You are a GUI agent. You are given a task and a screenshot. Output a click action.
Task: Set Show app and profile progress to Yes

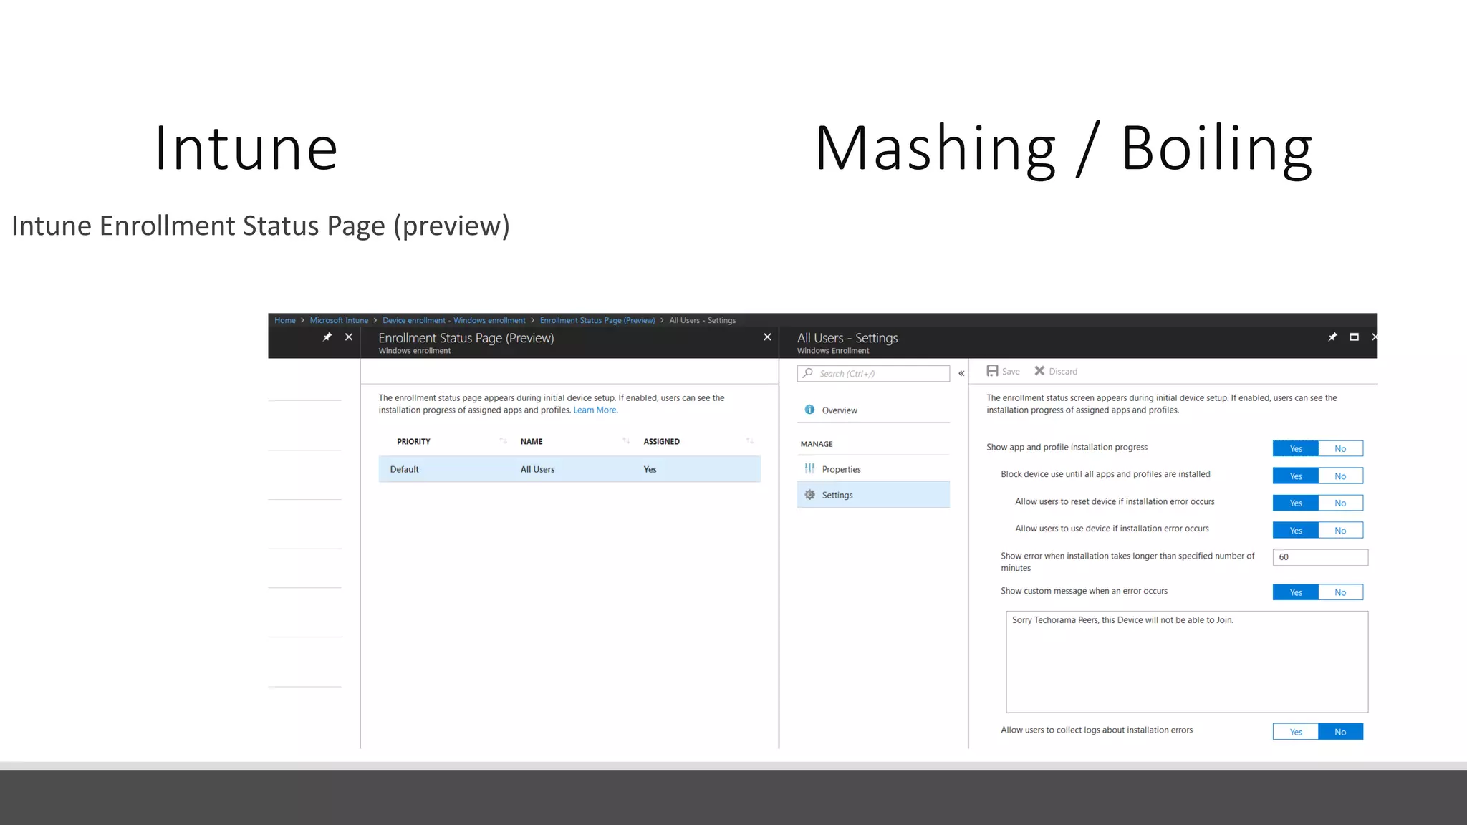[1295, 448]
